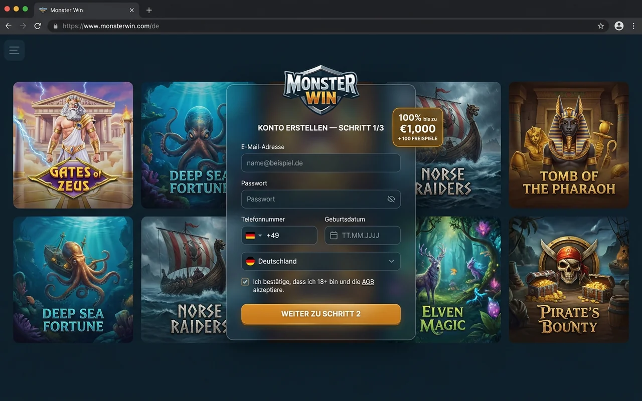The height and width of the screenshot is (401, 642).
Task: Click the browser forward arrow
Action: pos(23,26)
